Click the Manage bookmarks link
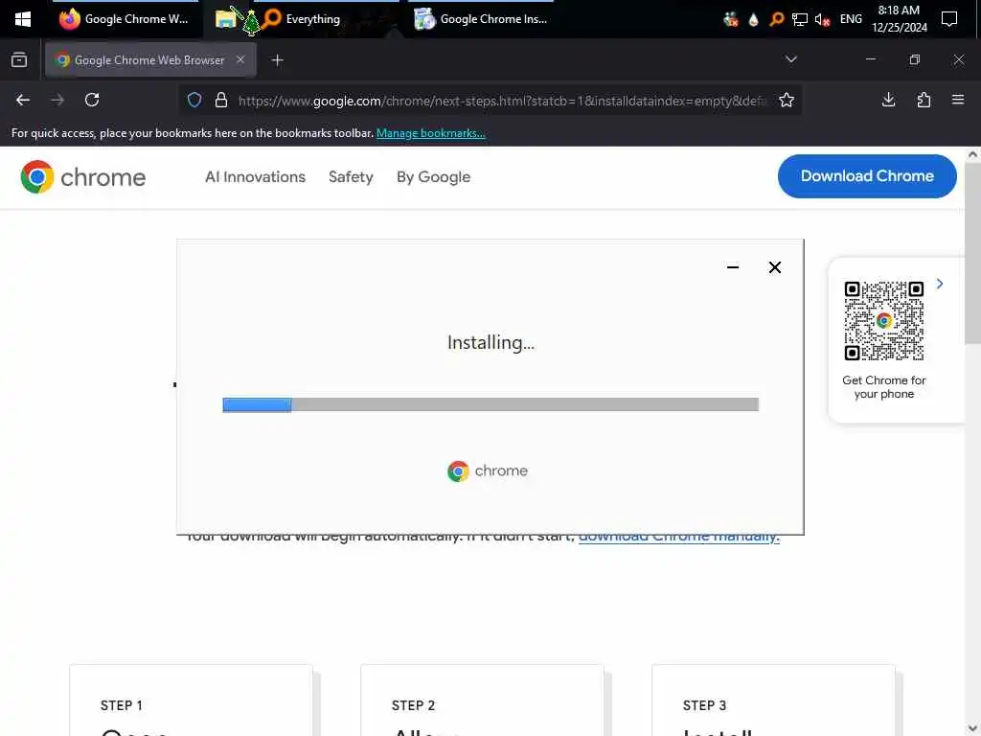981x736 pixels. [430, 133]
